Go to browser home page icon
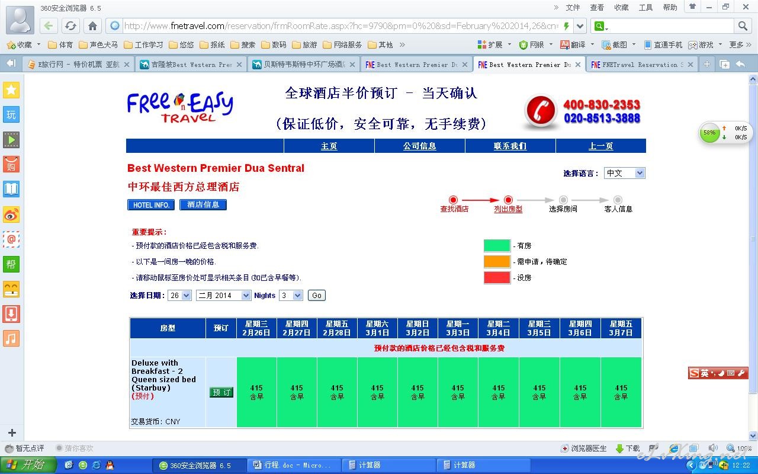Screen dimensions: 758x474 [92, 25]
